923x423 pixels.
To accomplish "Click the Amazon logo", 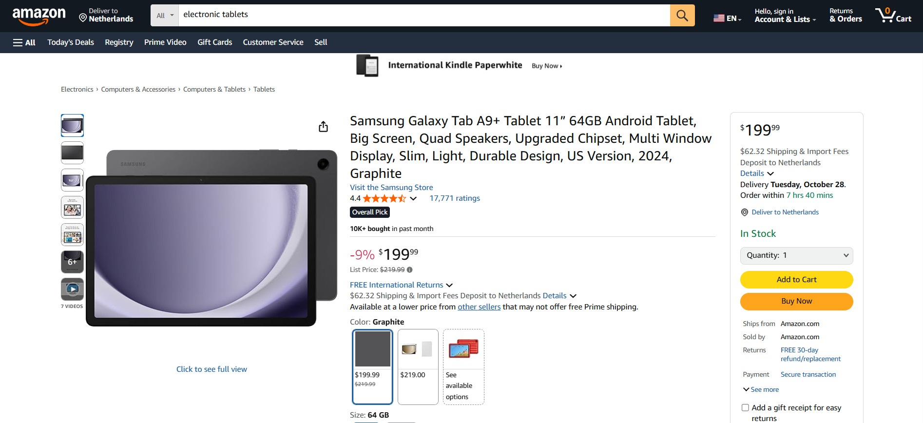I will [x=39, y=16].
